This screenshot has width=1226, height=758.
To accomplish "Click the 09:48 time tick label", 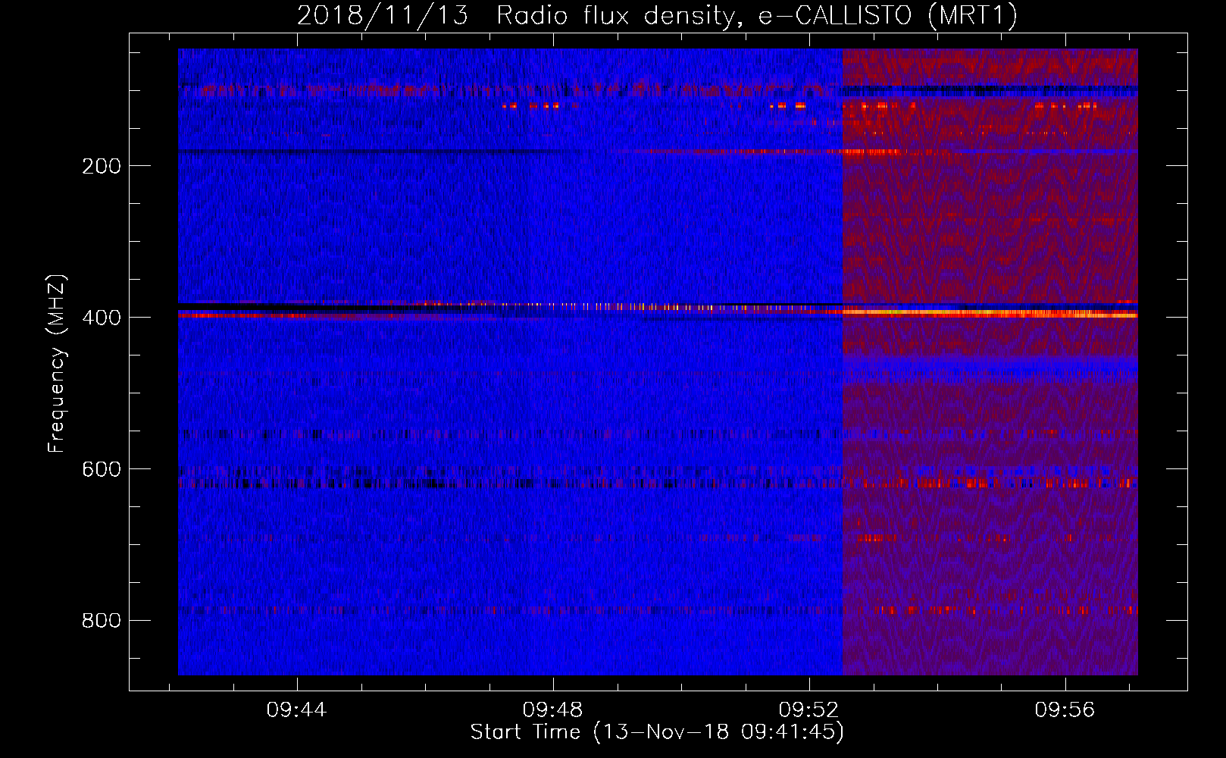I will coord(552,709).
